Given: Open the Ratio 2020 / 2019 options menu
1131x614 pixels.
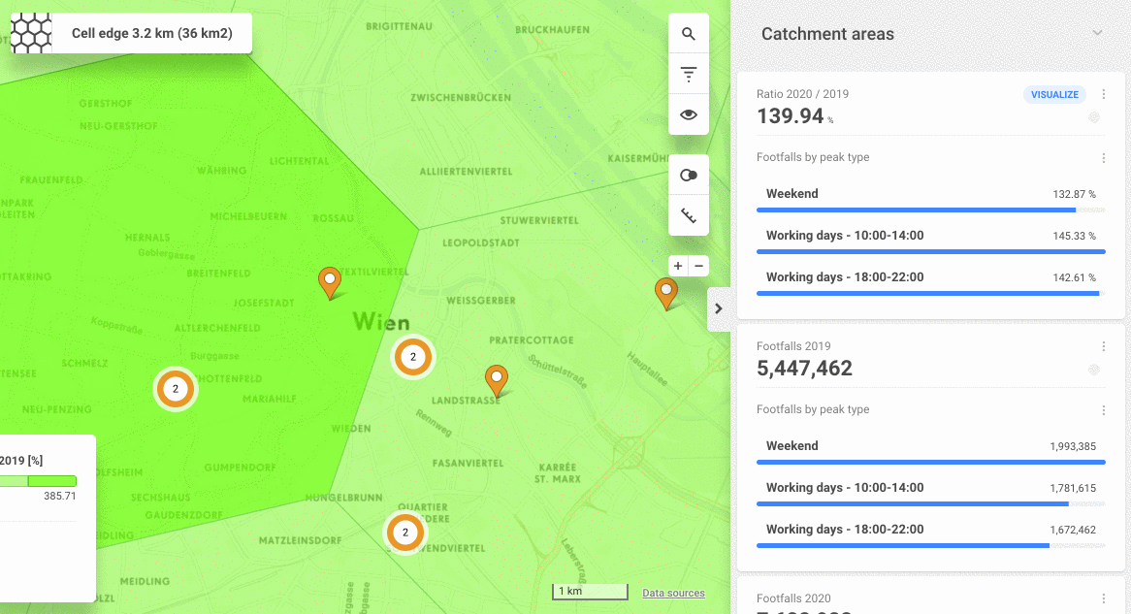Looking at the screenshot, I should click(x=1104, y=95).
